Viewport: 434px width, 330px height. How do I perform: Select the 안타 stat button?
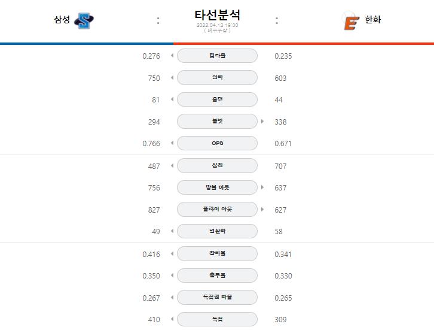point(217,77)
